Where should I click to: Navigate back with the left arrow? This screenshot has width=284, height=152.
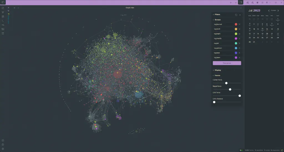click(x=14, y=8)
